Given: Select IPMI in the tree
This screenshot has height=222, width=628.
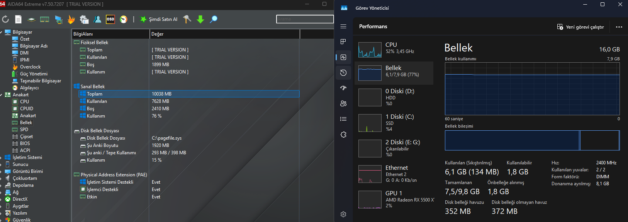Looking at the screenshot, I should coord(25,60).
